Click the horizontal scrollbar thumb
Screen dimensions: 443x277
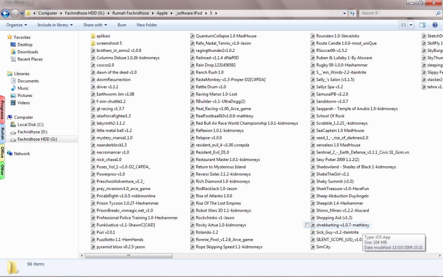click(129, 255)
